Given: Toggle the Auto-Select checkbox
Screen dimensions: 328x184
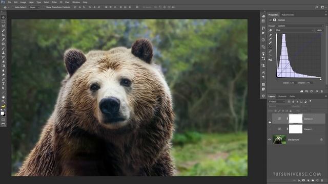Looking at the screenshot, I should click(x=13, y=7).
